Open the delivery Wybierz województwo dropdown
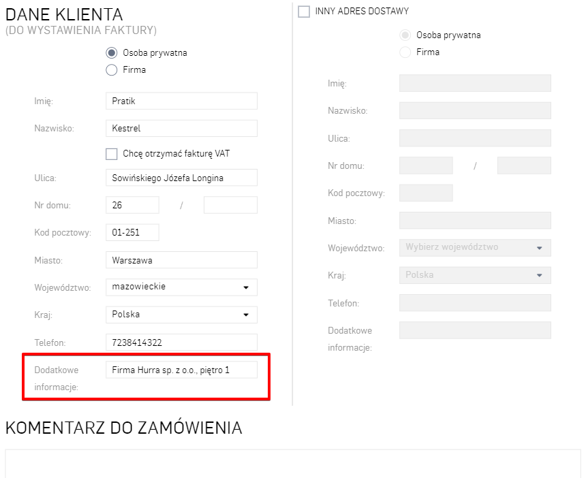The width and height of the screenshot is (586, 478). click(474, 248)
